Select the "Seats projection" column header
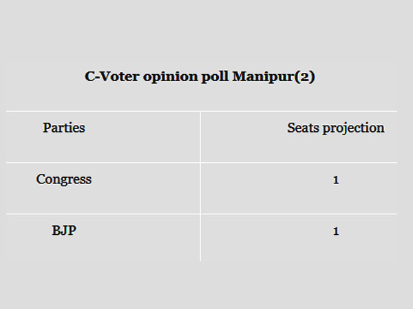Image resolution: width=413 pixels, height=309 pixels. click(335, 128)
